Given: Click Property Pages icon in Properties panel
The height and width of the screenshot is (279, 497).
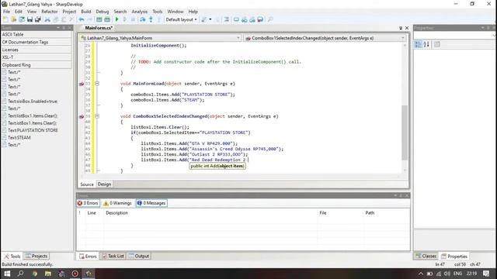Looking at the screenshot, I should [x=437, y=44].
